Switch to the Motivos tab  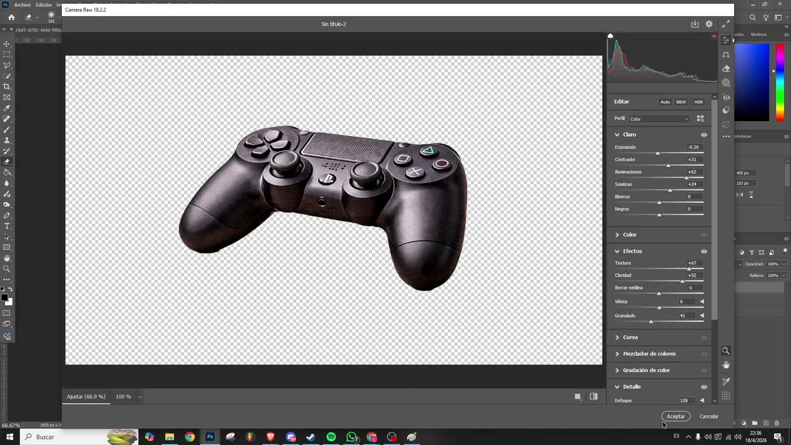coord(759,35)
